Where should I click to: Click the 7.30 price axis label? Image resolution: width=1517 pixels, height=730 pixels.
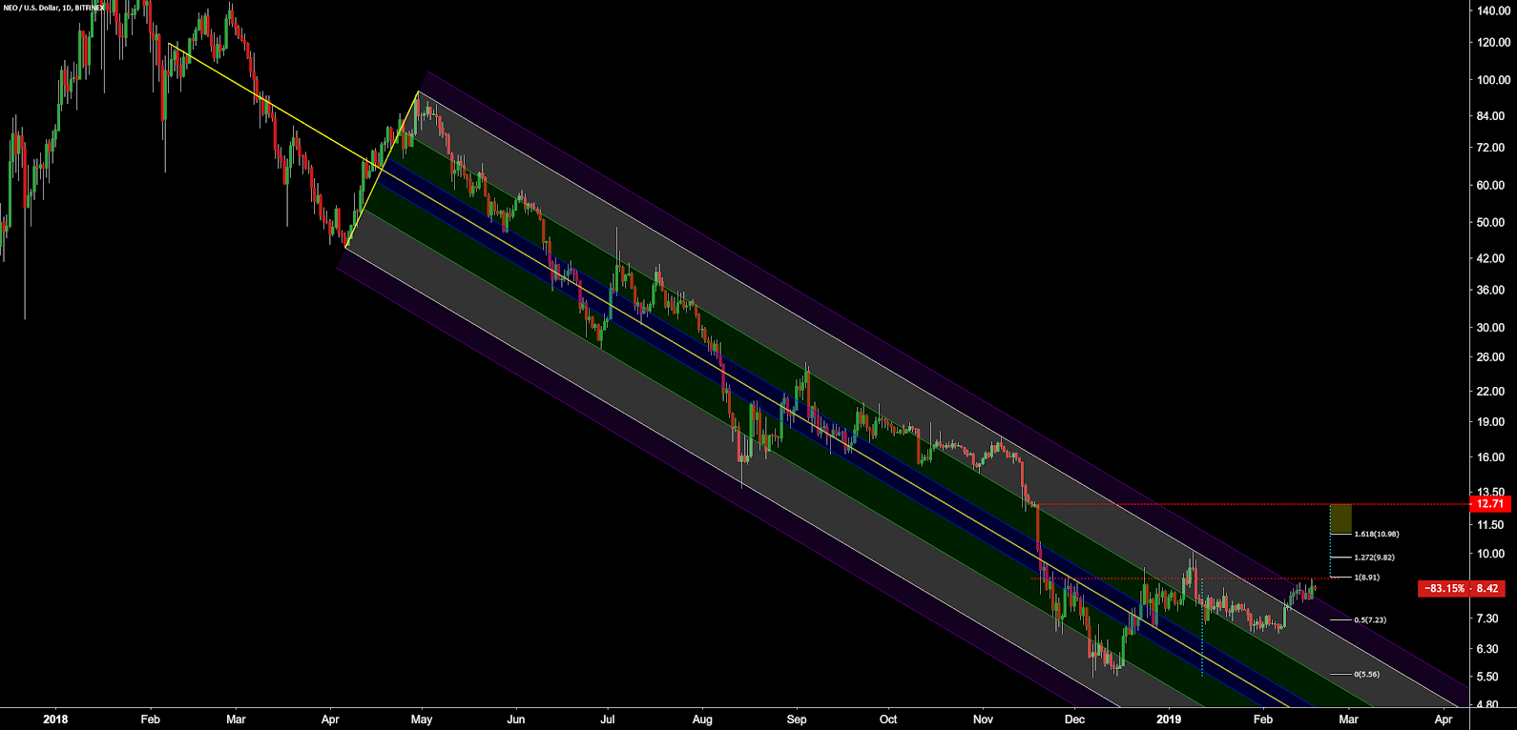[1488, 619]
